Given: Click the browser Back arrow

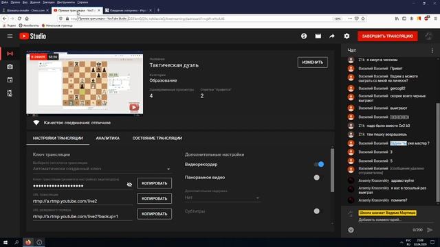Looking at the screenshot, I should click(x=5, y=19).
